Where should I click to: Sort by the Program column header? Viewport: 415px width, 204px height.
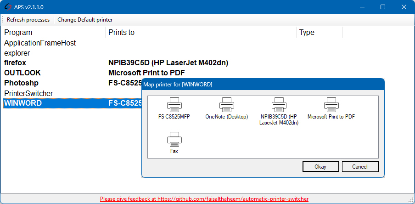(53, 32)
